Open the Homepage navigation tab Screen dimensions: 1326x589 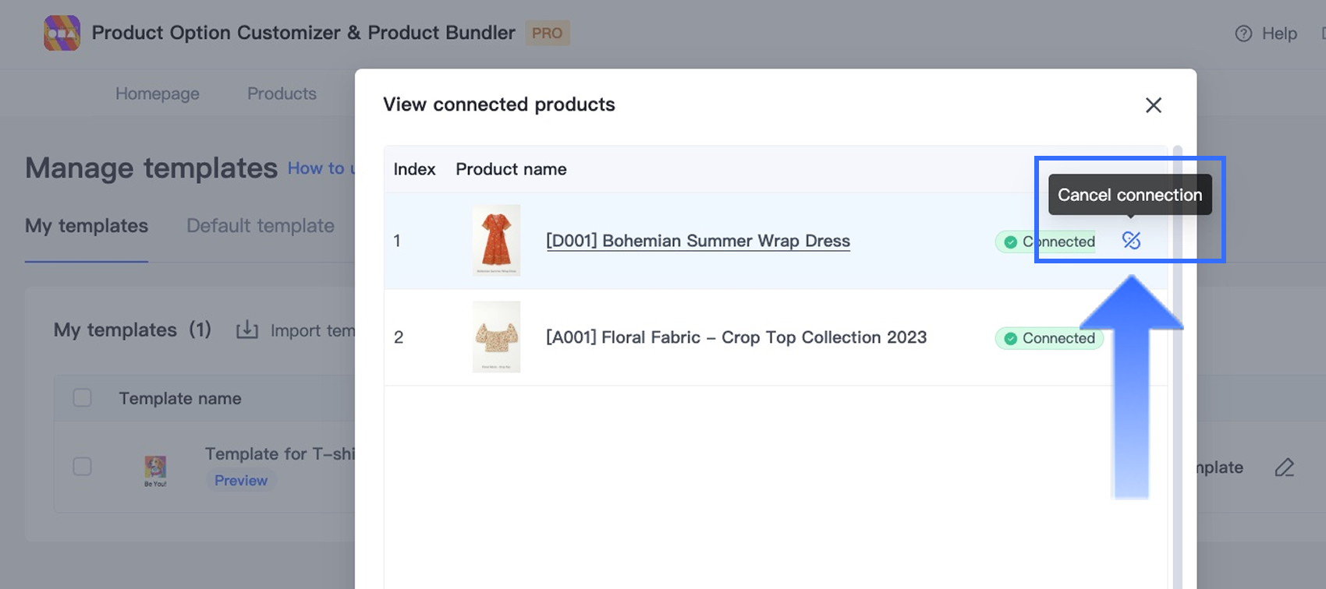pyautogui.click(x=158, y=93)
